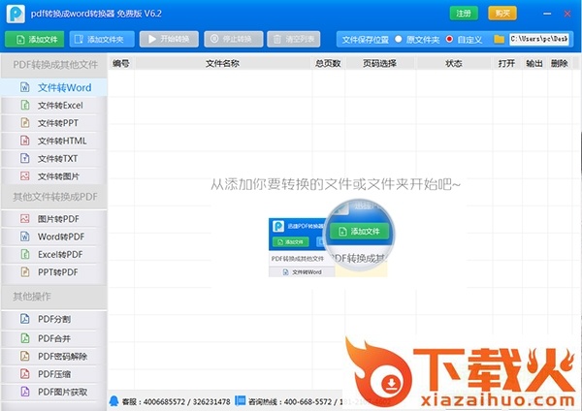
Task: Click the 输出 column header
Action: tap(534, 64)
